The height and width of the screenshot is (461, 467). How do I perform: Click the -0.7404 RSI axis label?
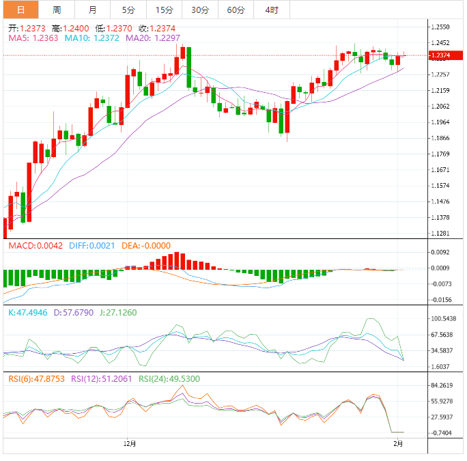point(441,433)
